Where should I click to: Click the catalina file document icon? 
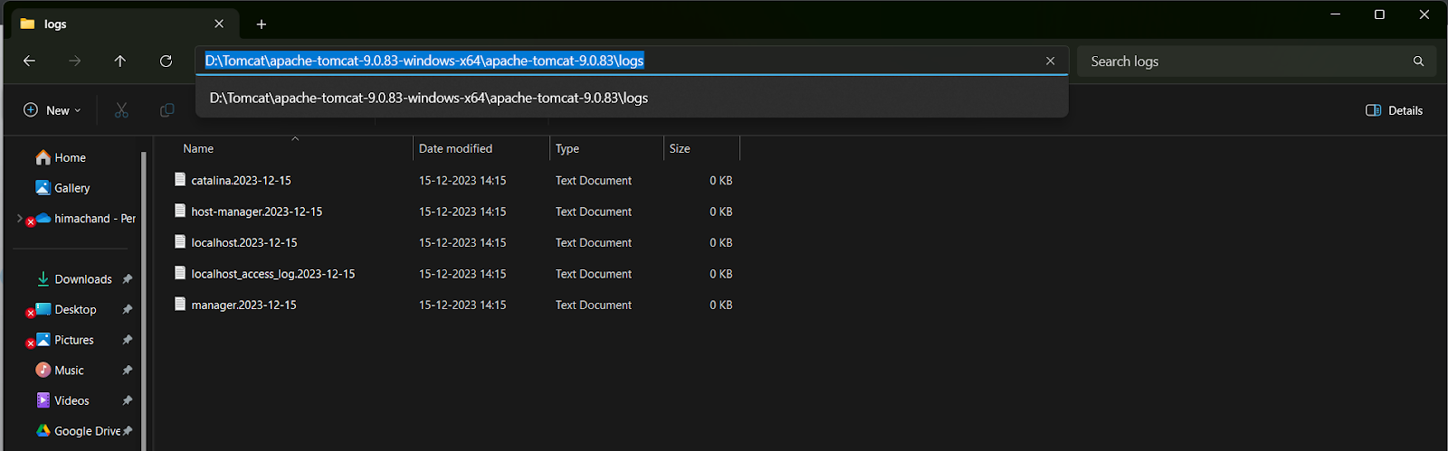click(180, 180)
